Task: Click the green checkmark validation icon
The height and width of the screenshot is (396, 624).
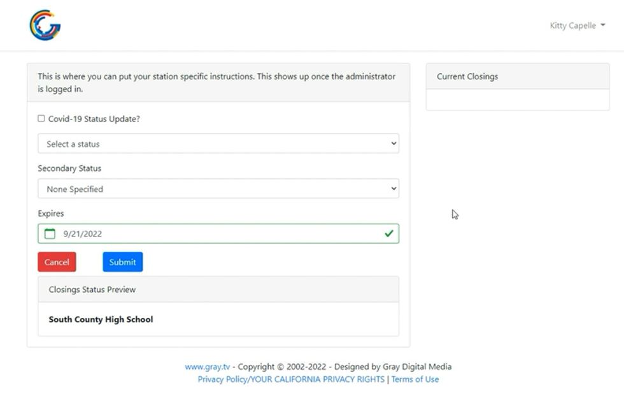Action: pos(388,234)
